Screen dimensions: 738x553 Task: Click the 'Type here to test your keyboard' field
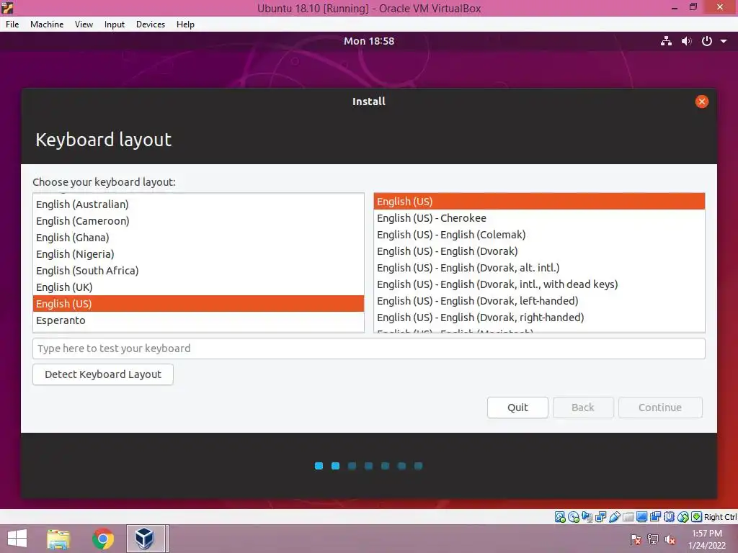click(369, 349)
